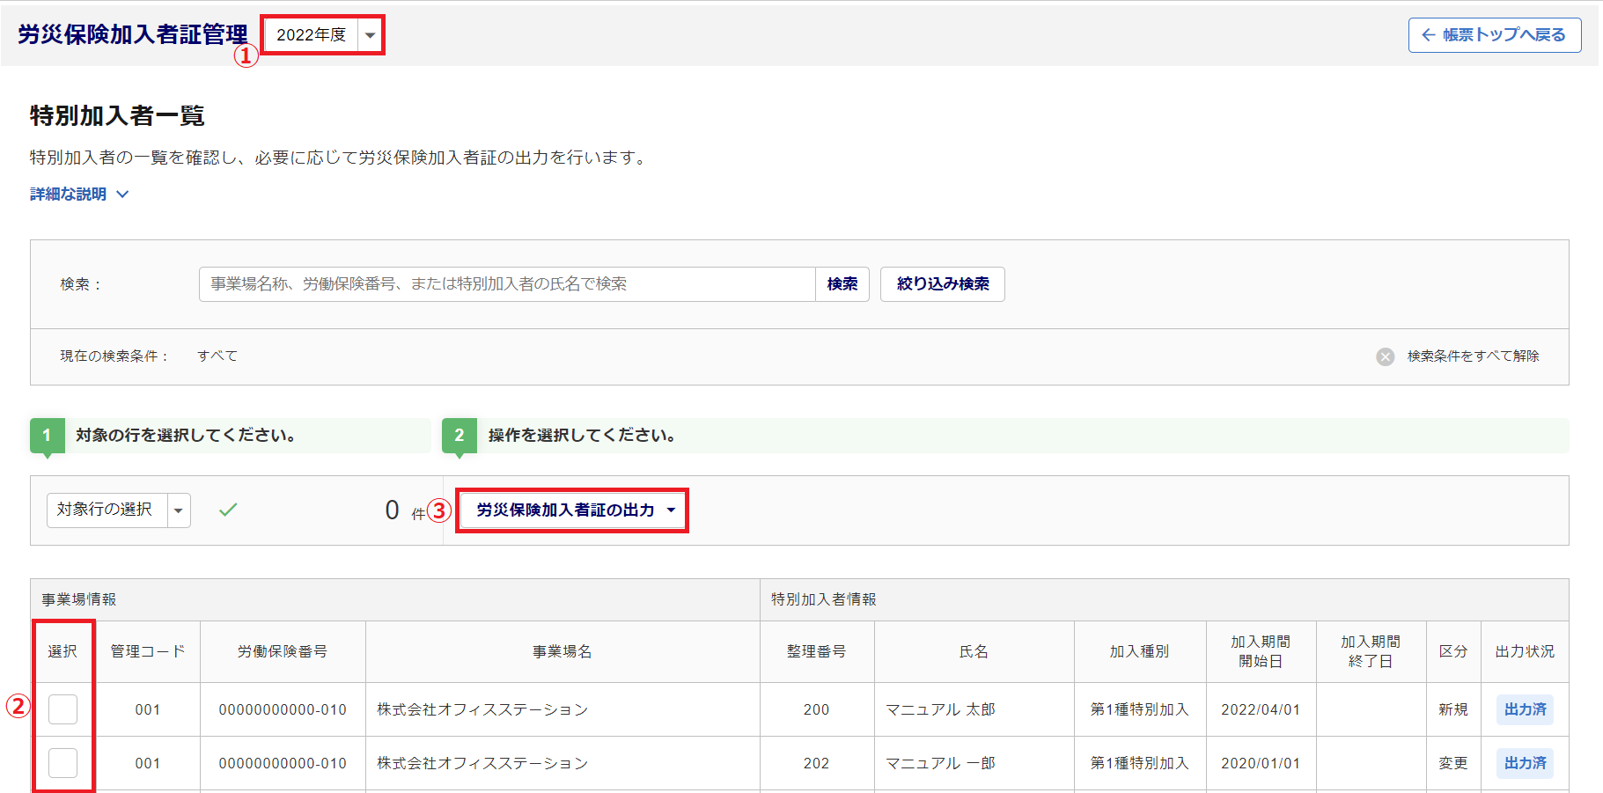Click the 絞り込み検索 button

tap(942, 284)
